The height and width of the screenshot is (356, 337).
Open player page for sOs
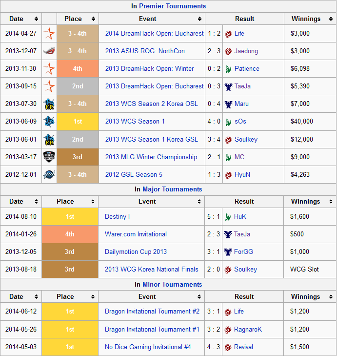[x=240, y=122]
